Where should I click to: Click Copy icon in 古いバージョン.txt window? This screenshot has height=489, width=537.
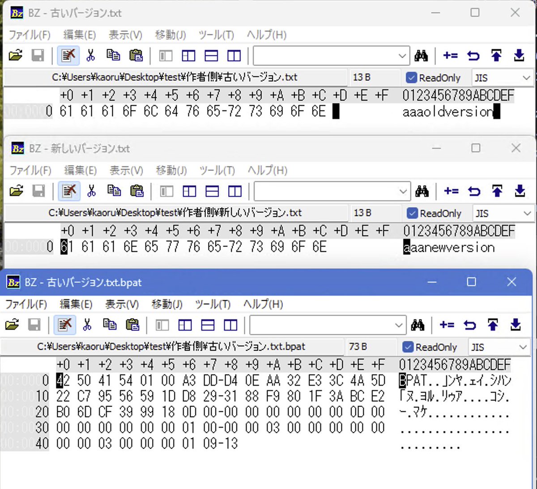coord(113,55)
